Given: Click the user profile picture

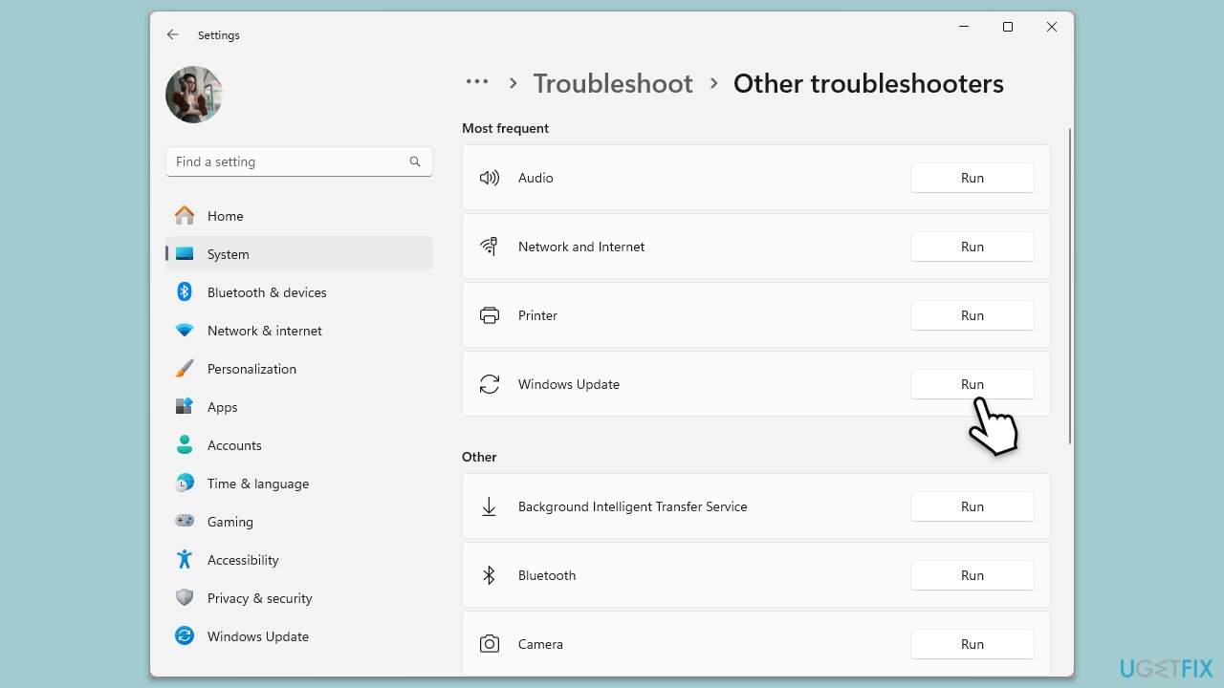Looking at the screenshot, I should click(x=194, y=95).
